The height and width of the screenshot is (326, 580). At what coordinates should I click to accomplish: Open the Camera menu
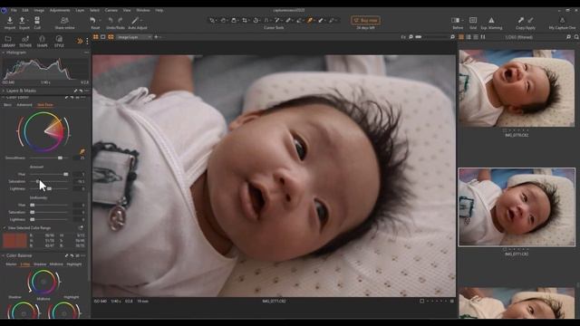tap(111, 10)
